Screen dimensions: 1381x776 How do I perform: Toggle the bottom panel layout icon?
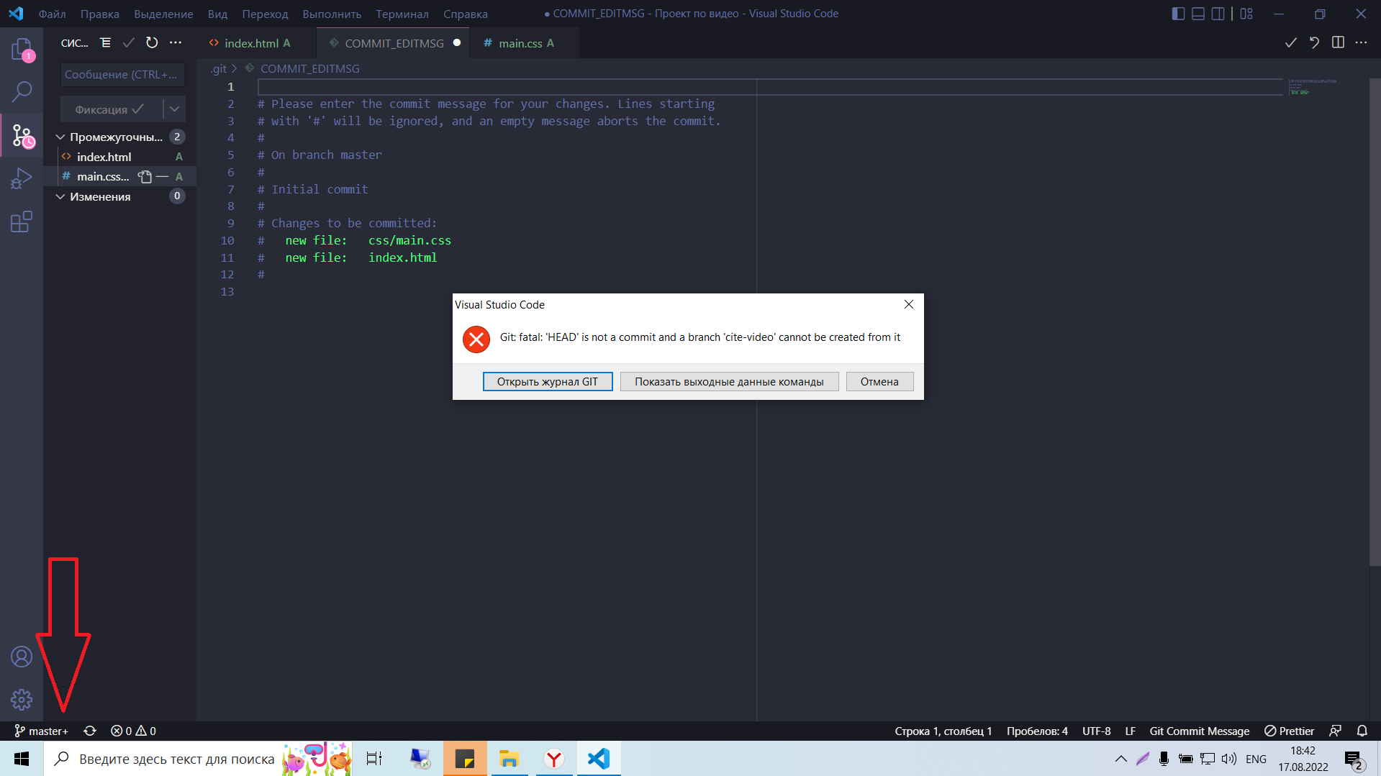click(1198, 14)
